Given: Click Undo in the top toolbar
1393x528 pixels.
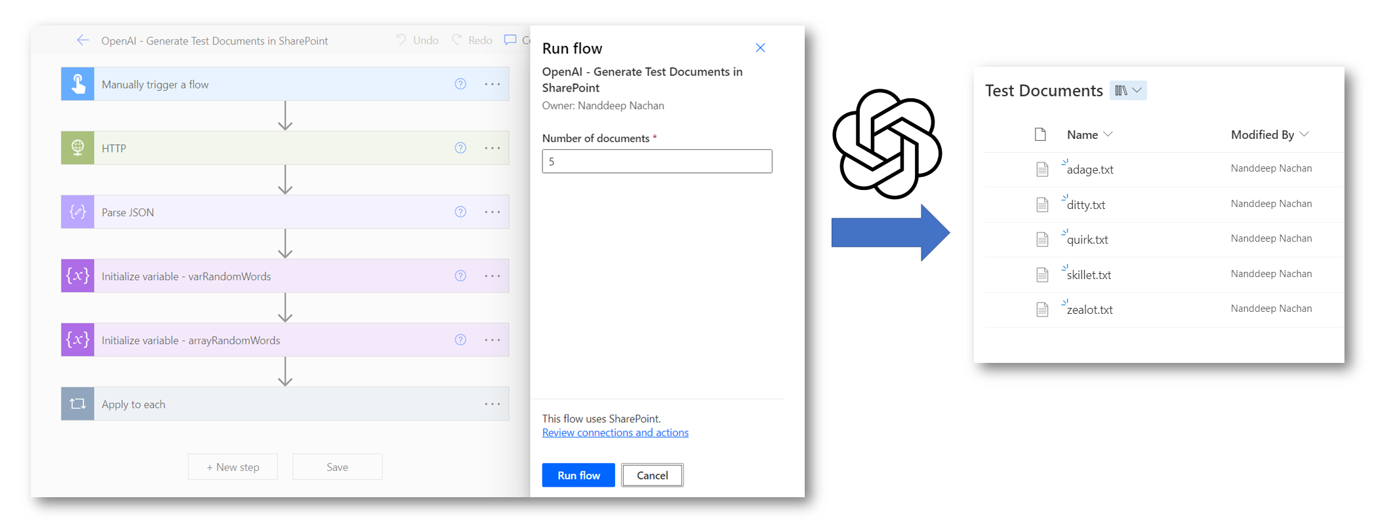Looking at the screenshot, I should tap(417, 41).
